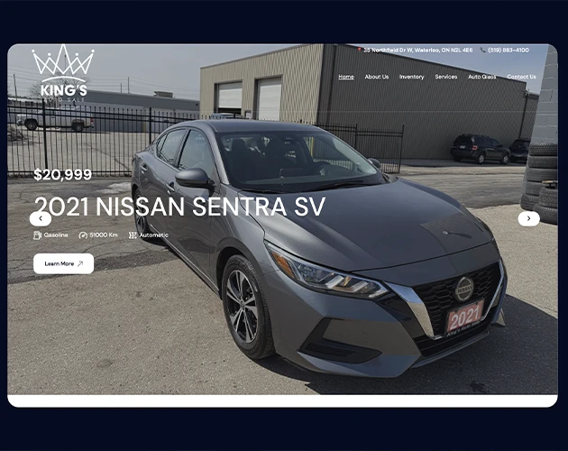568x451 pixels.
Task: Click the phone icon next to number
Action: coord(482,50)
